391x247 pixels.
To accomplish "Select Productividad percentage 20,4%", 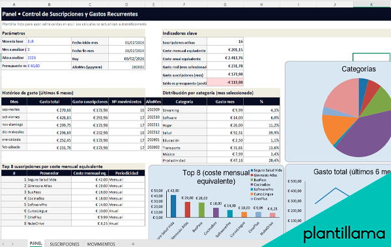I will coord(261,160).
